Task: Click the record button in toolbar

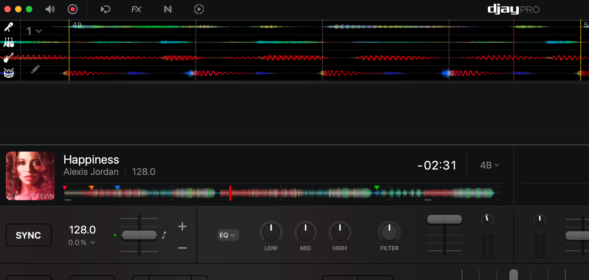Action: click(73, 9)
